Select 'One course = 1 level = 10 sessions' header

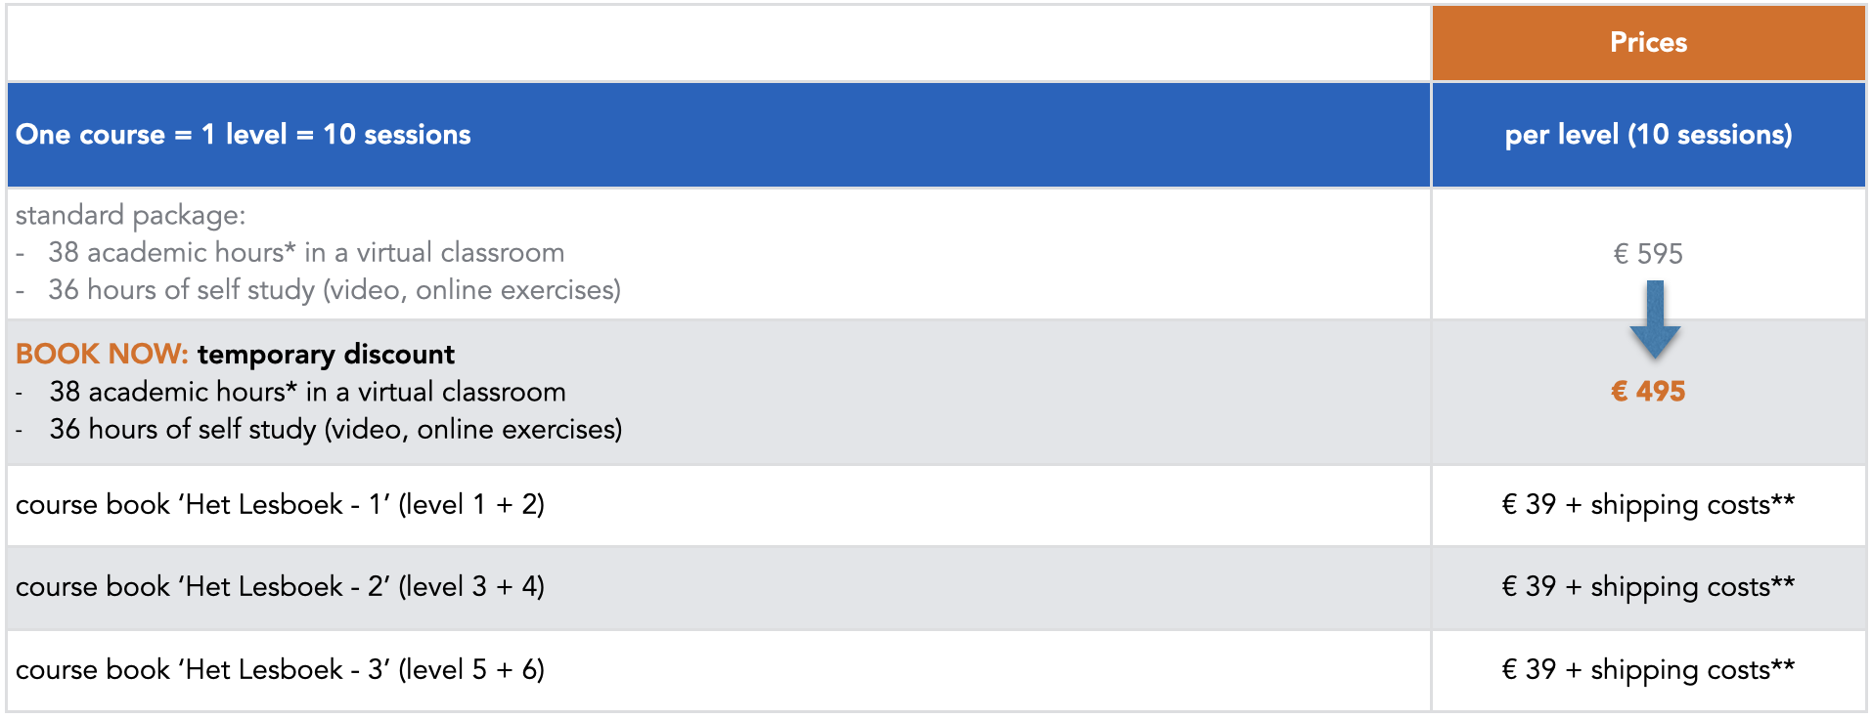(244, 135)
